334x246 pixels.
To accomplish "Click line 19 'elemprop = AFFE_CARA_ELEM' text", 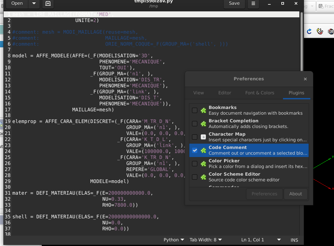I will [93, 121].
